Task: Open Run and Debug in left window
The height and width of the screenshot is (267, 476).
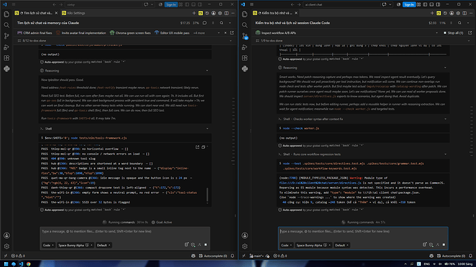Action: click(6, 47)
